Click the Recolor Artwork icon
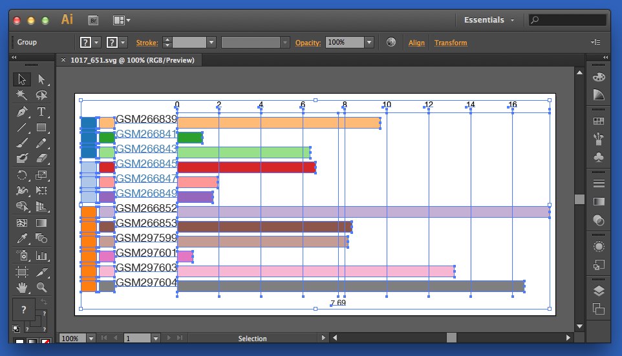The width and height of the screenshot is (622, 356). point(391,42)
